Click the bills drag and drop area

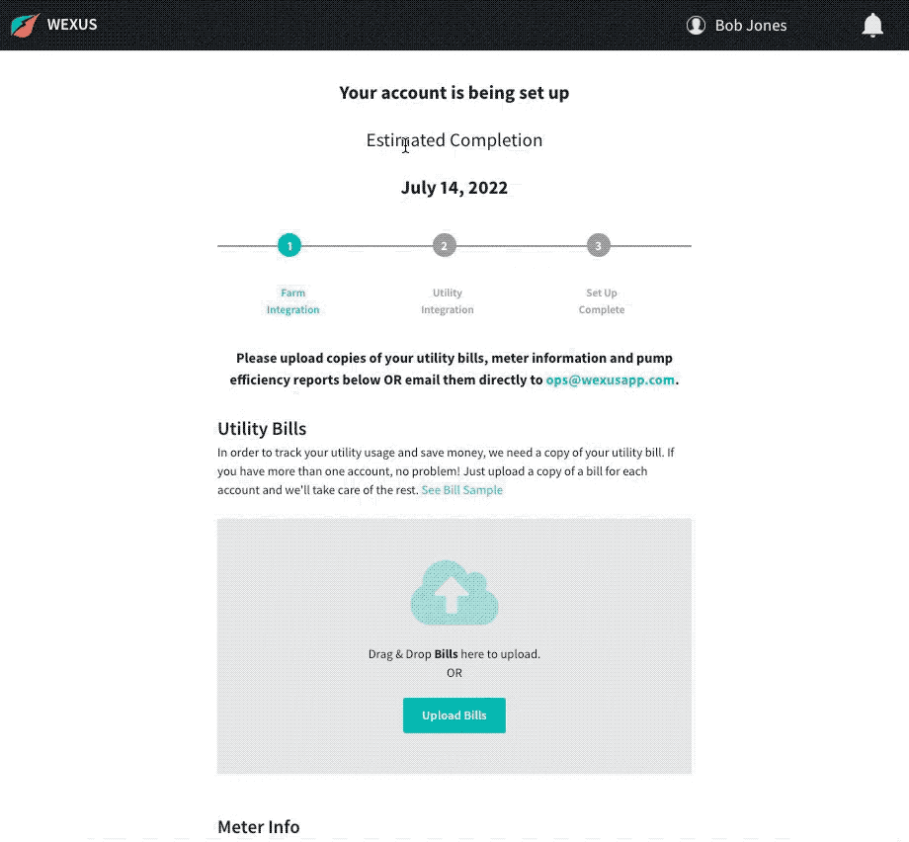pyautogui.click(x=454, y=646)
